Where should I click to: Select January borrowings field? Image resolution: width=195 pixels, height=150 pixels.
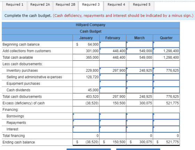click(x=86, y=116)
